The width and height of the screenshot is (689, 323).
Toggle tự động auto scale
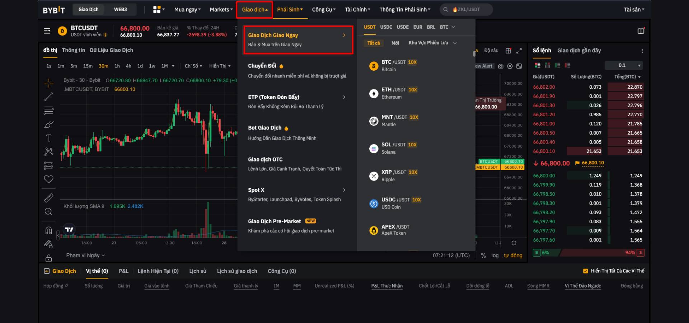coord(513,256)
